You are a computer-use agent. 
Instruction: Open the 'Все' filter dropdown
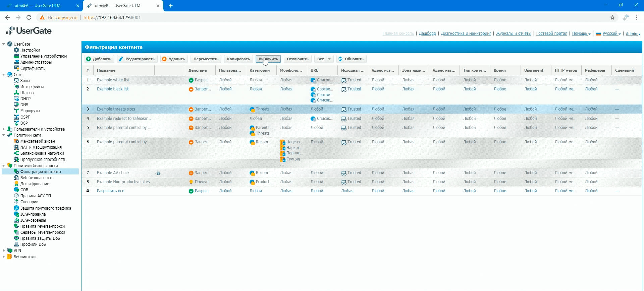click(329, 59)
